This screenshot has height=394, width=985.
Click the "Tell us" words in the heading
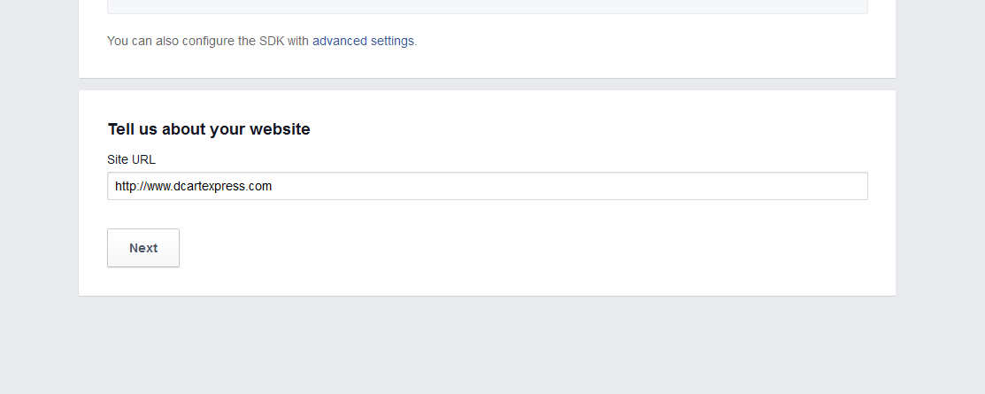click(132, 129)
